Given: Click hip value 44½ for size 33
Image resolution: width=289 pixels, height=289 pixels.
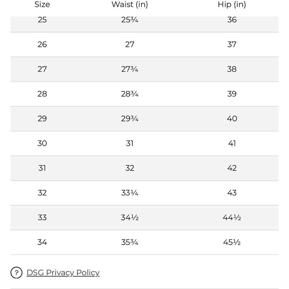Looking at the screenshot, I should coord(232,218).
